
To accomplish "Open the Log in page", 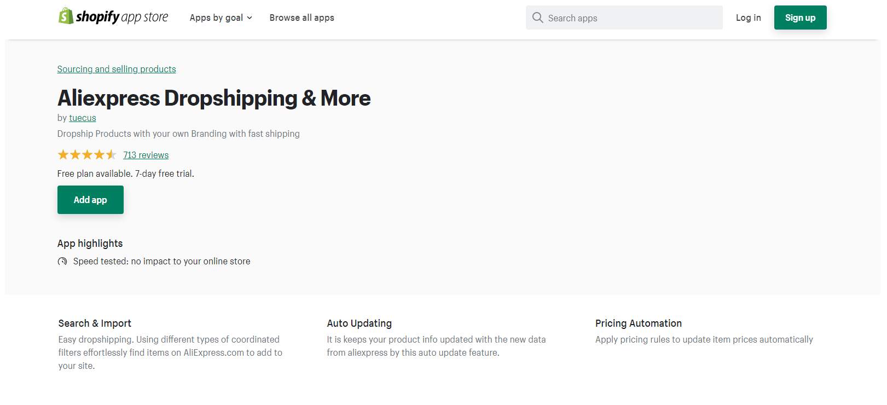I will 749,18.
